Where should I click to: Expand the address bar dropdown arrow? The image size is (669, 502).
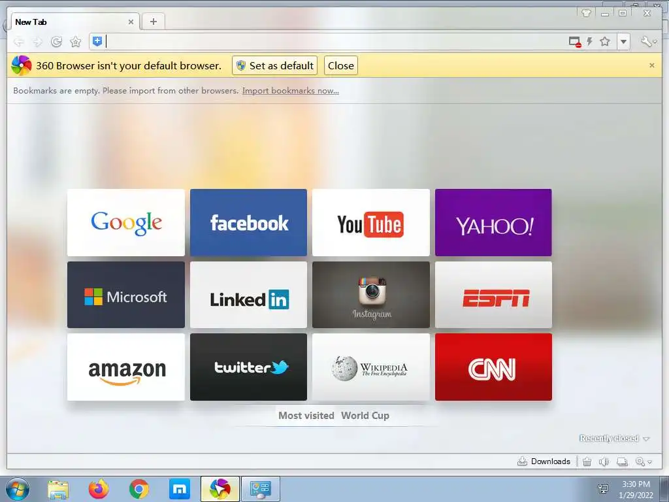pyautogui.click(x=623, y=41)
